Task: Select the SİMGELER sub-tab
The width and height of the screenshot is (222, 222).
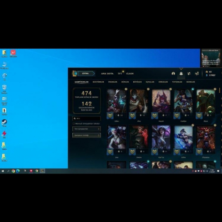Action: tap(163, 82)
